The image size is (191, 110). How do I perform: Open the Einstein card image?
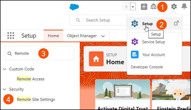tap(171, 90)
